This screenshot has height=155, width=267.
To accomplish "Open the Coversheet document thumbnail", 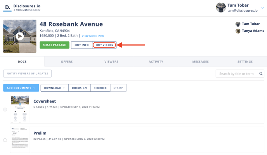I will coord(20,109).
